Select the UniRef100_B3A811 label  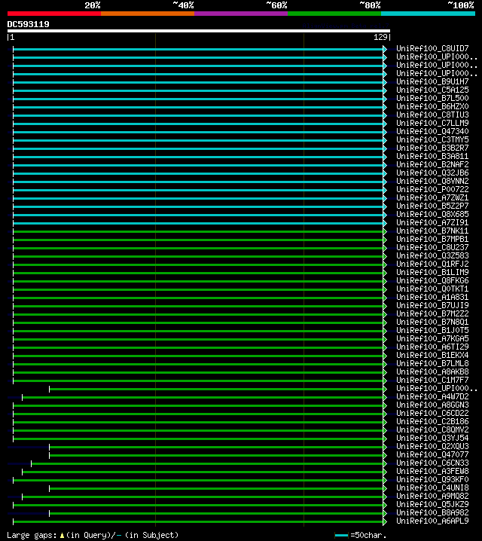(x=432, y=156)
